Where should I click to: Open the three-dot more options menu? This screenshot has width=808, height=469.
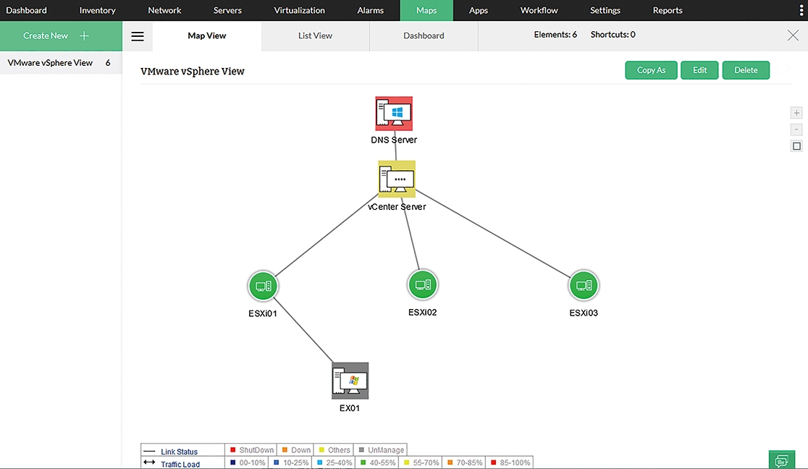801,10
